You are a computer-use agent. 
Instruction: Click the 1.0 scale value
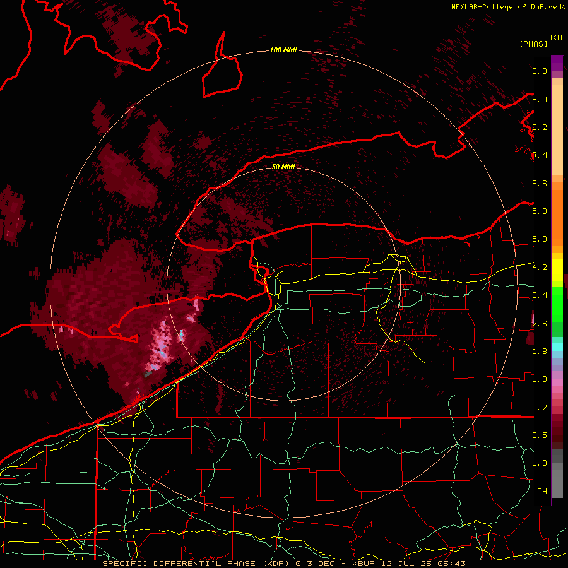540,379
